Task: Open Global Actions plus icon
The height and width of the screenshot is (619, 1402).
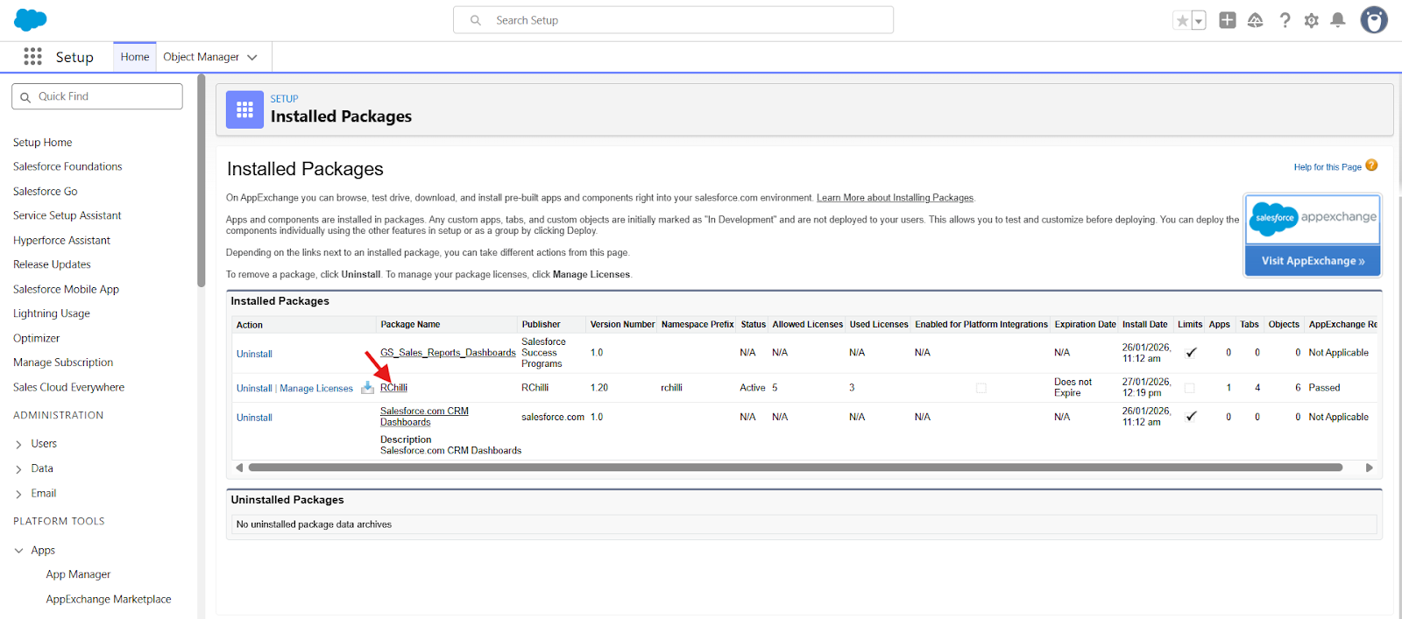Action: (x=1227, y=20)
